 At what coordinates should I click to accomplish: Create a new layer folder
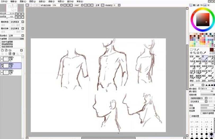pos(10,50)
